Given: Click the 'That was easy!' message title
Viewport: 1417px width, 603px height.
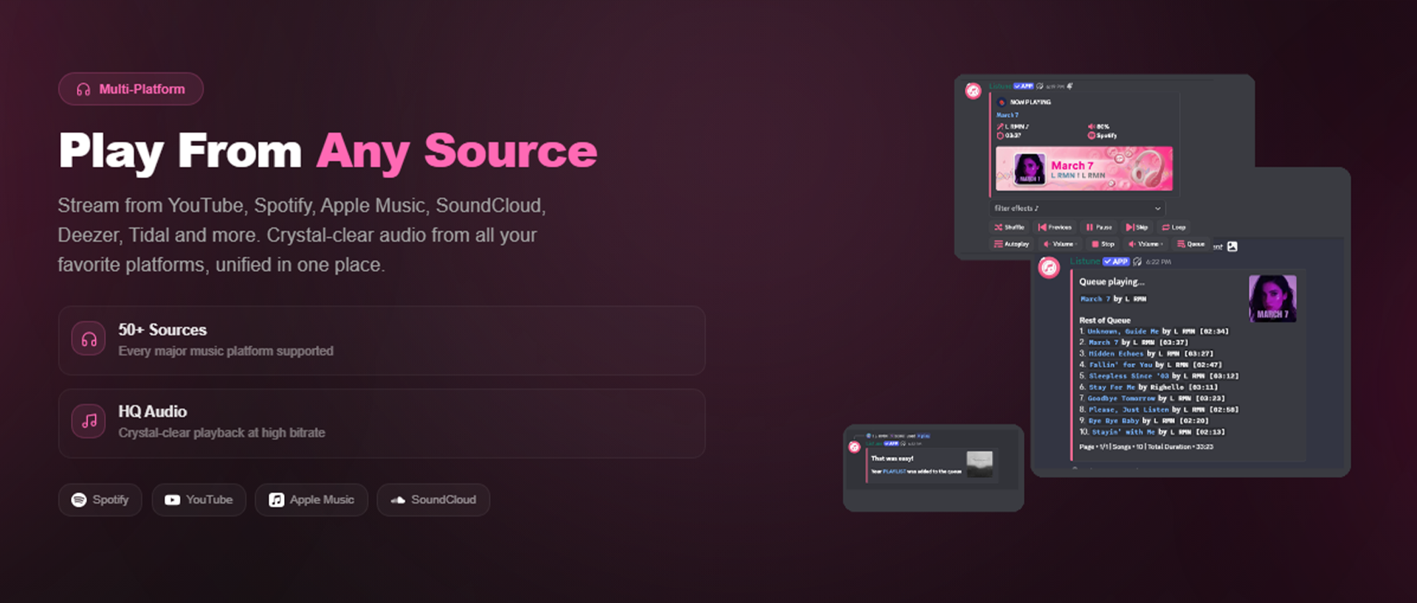Looking at the screenshot, I should click(892, 458).
